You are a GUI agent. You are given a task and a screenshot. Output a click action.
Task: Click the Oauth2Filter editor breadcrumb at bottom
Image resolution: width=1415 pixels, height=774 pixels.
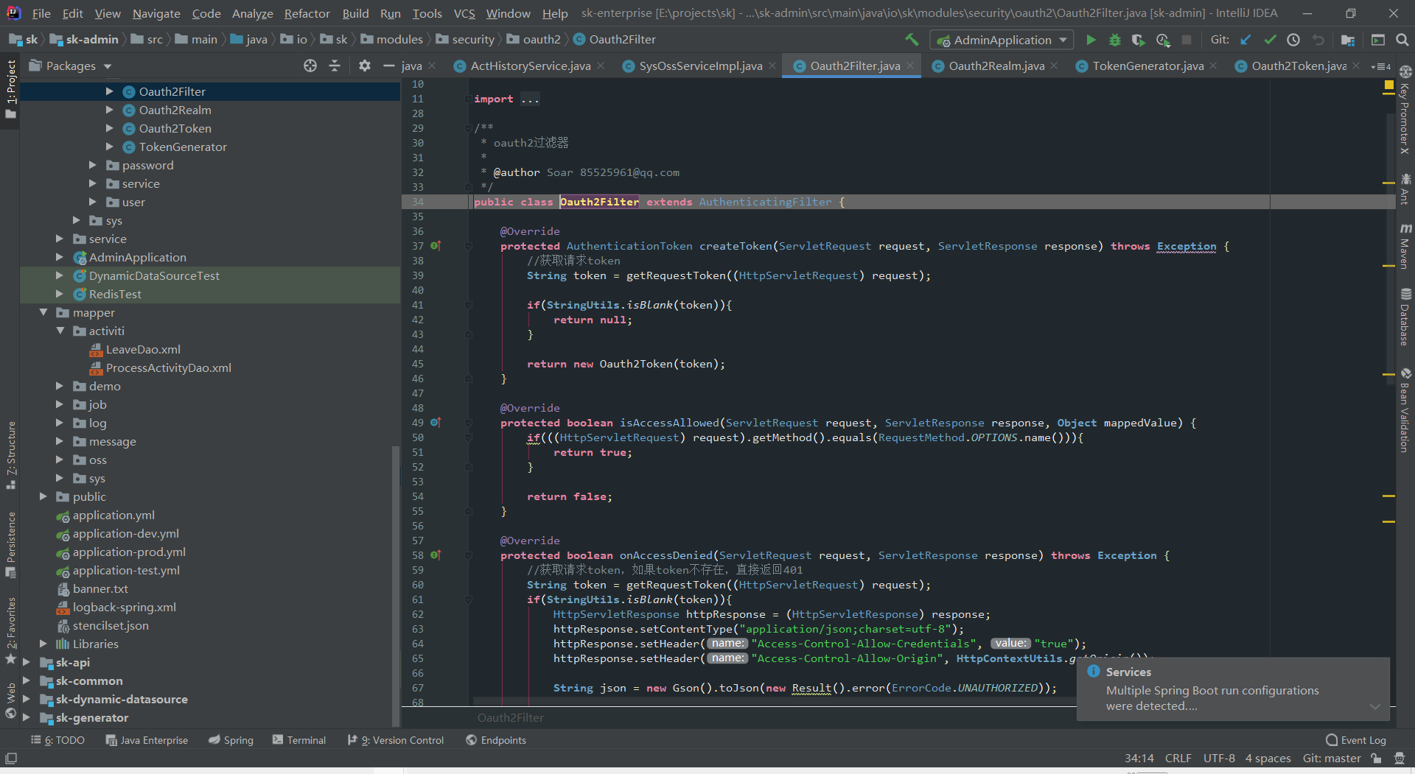click(x=510, y=717)
